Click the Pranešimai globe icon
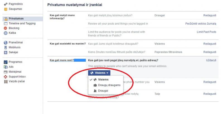Screen dimensions: 223x114 pyautogui.click(x=6, y=43)
